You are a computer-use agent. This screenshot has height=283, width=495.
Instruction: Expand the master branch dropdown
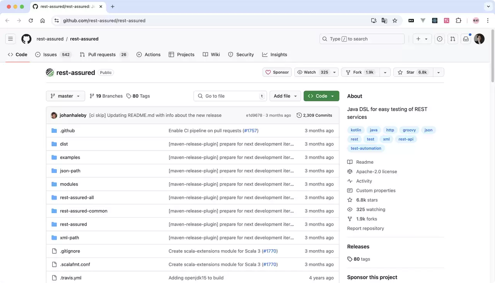(x=65, y=96)
